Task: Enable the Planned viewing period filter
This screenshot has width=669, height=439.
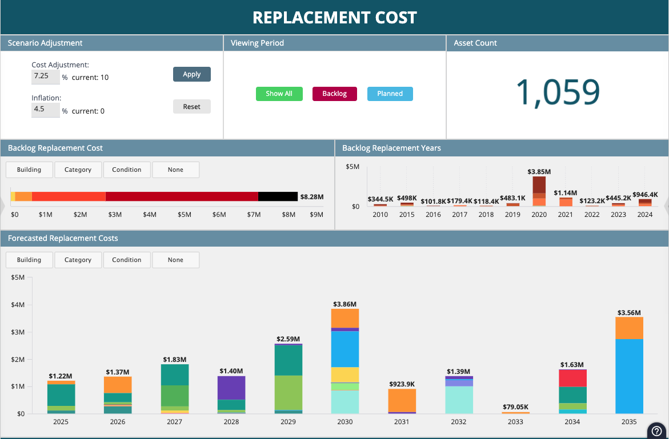Action: click(x=390, y=94)
